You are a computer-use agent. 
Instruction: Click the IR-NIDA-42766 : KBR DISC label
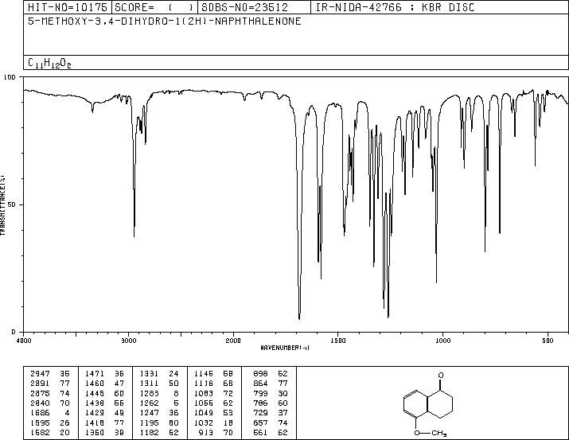pyautogui.click(x=395, y=7)
